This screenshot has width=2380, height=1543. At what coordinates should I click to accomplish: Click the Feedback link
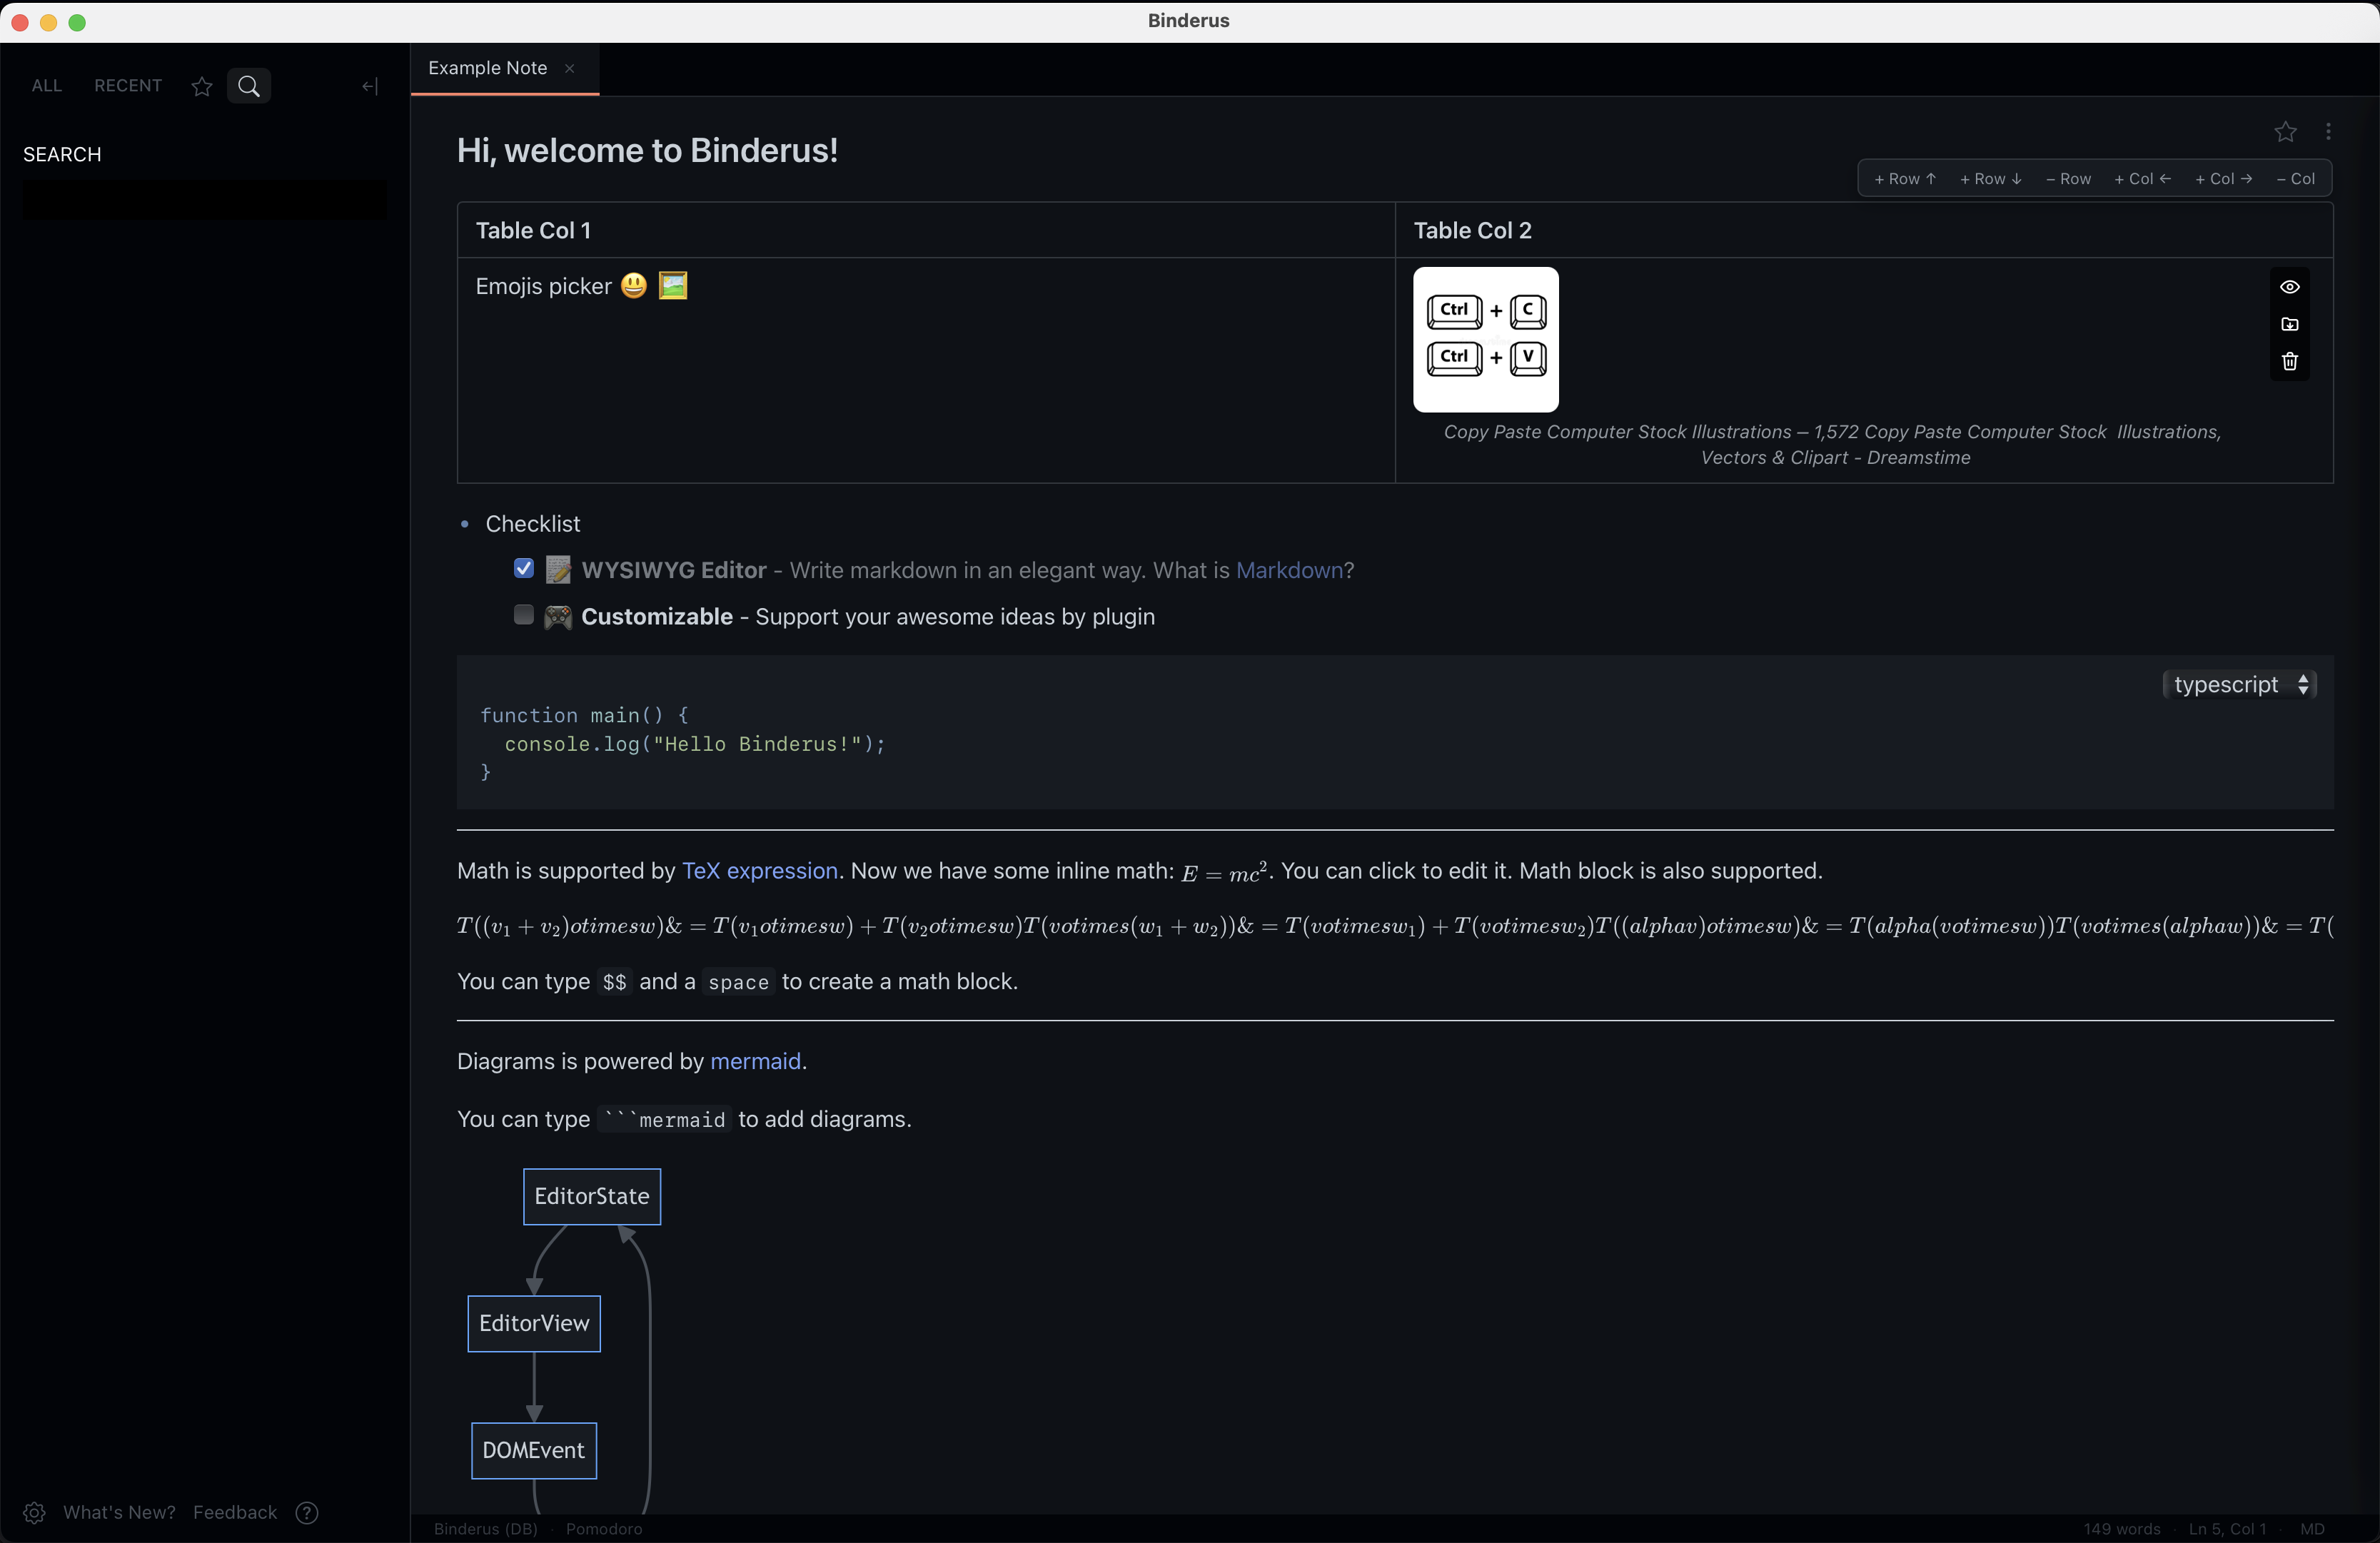235,1512
